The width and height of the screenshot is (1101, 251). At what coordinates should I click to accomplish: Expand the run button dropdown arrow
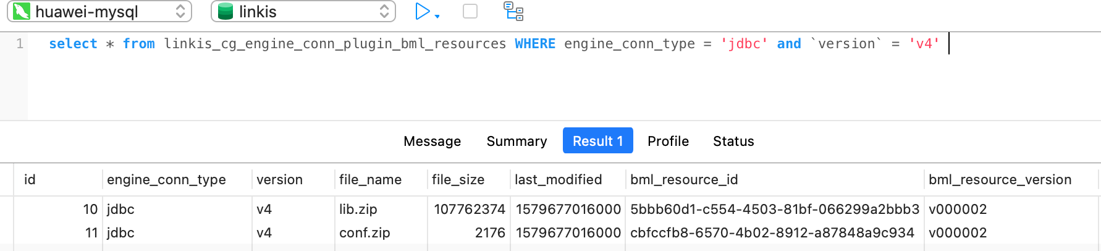(x=437, y=16)
